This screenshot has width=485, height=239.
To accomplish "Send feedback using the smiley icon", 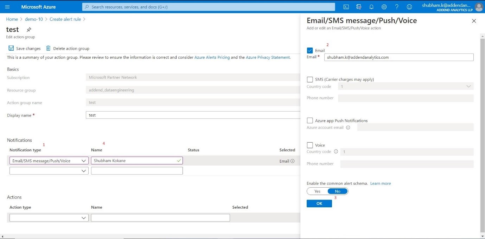I will tap(409, 6).
